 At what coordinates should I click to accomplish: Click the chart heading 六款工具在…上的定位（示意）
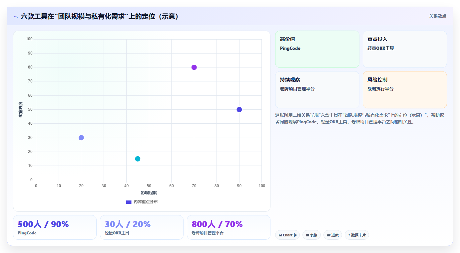100,16
